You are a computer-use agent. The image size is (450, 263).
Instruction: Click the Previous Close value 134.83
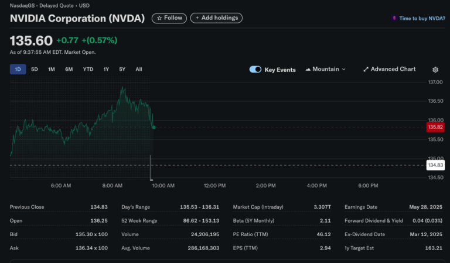click(99, 207)
